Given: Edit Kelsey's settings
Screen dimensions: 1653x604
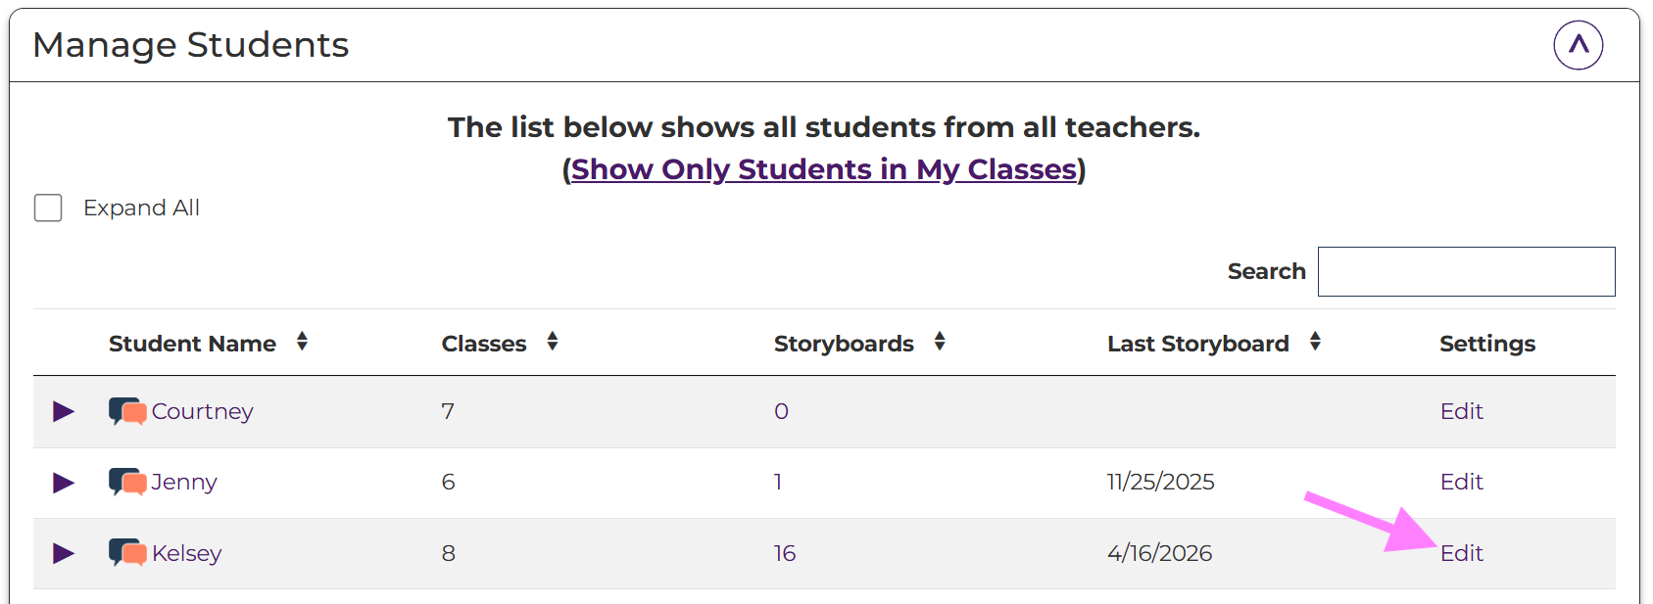Looking at the screenshot, I should point(1461,553).
